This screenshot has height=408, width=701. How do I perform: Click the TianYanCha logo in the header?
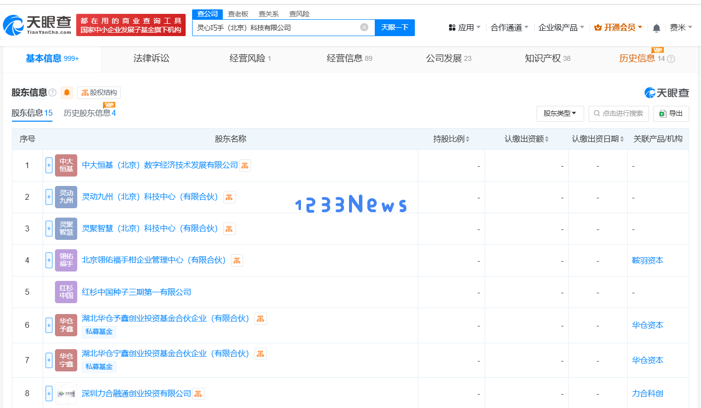click(x=38, y=25)
